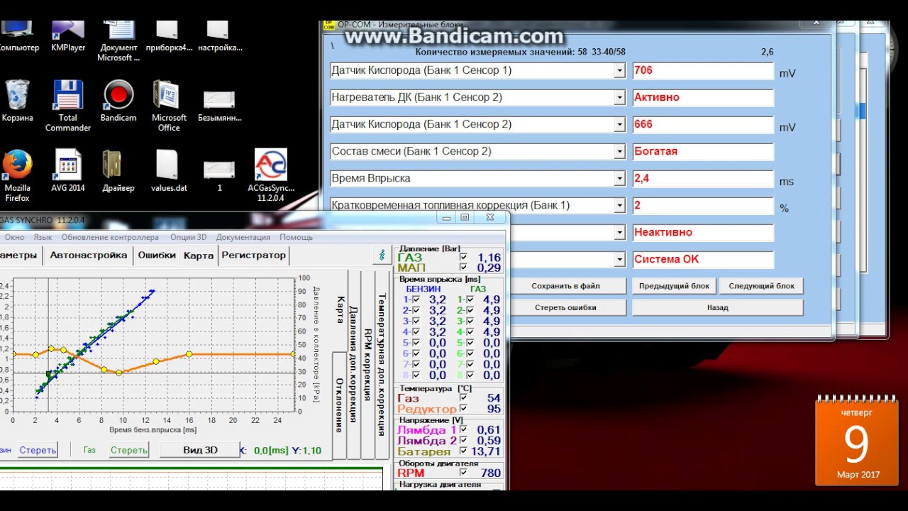The height and width of the screenshot is (511, 908).
Task: Expand the dropdown beside the Неактивно value
Action: (x=619, y=233)
